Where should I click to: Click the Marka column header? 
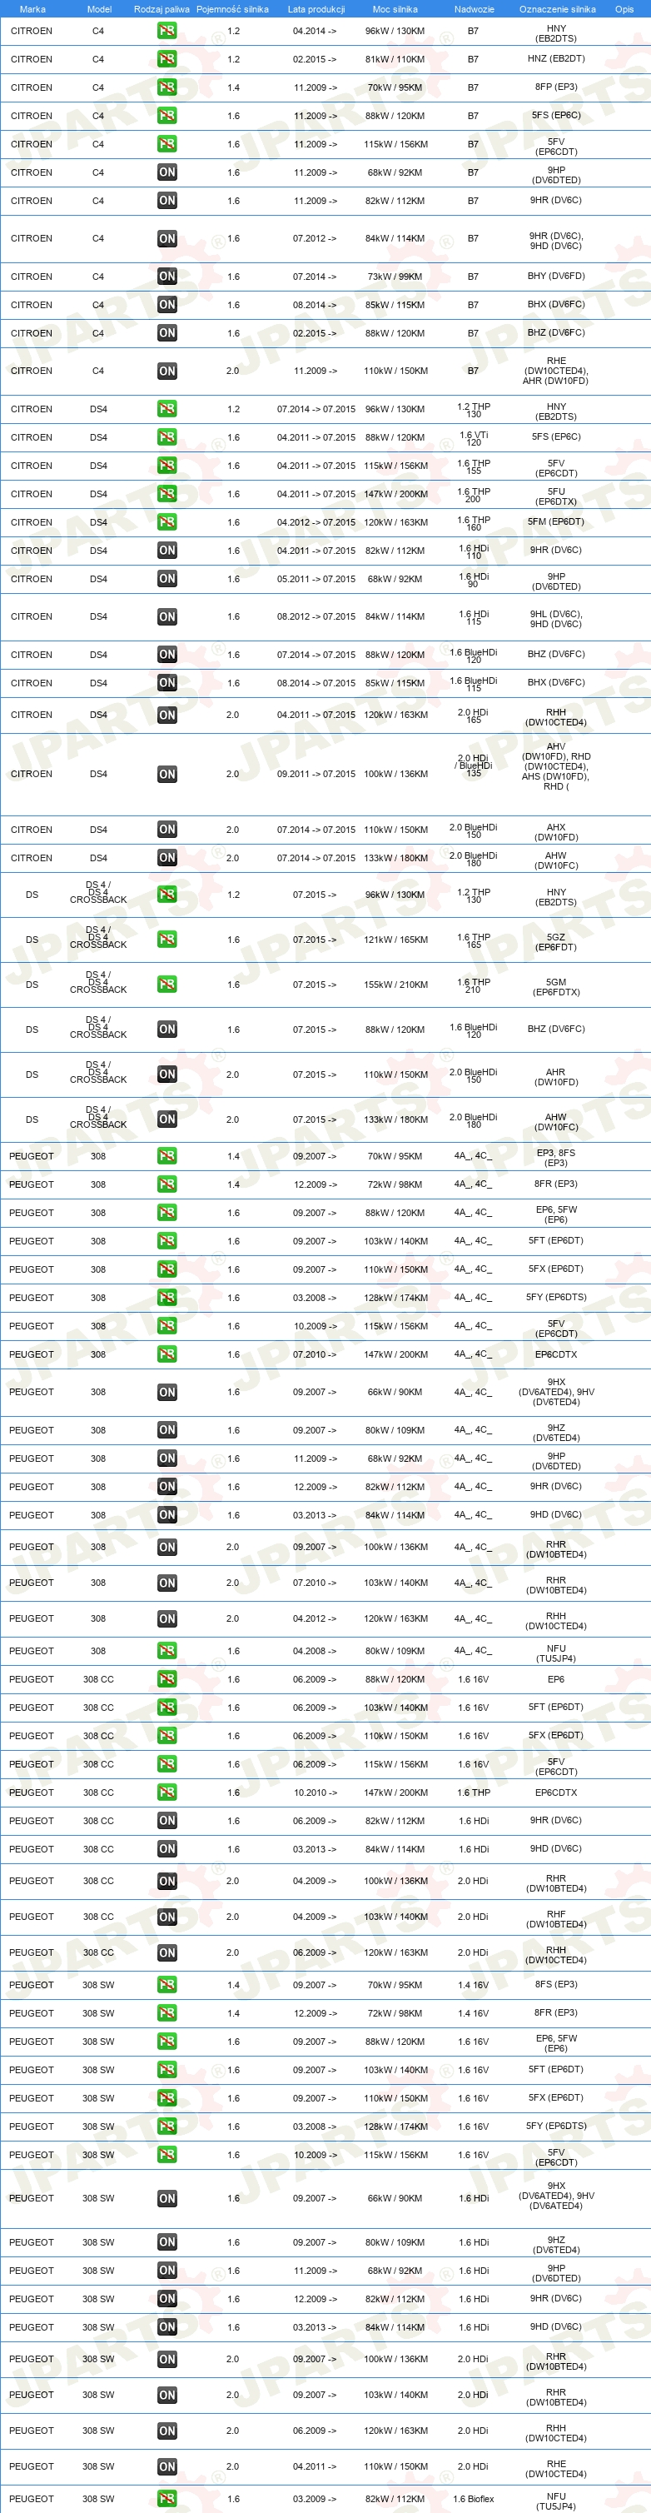tap(32, 9)
